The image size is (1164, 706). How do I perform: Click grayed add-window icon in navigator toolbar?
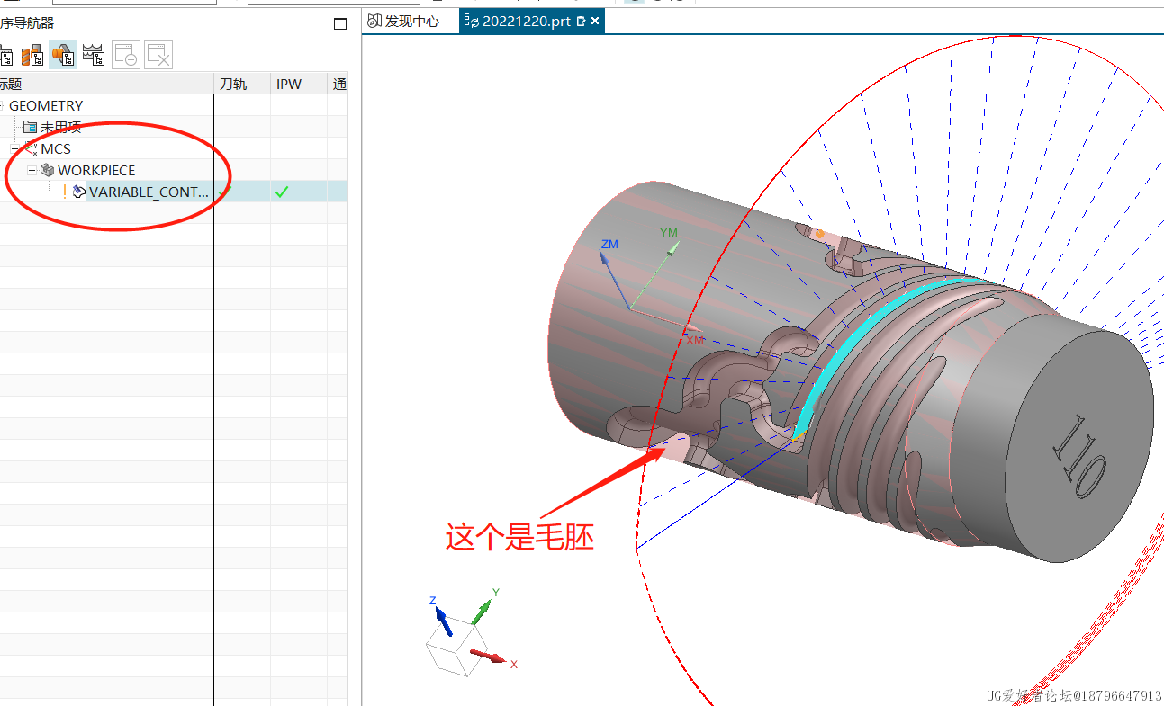126,56
